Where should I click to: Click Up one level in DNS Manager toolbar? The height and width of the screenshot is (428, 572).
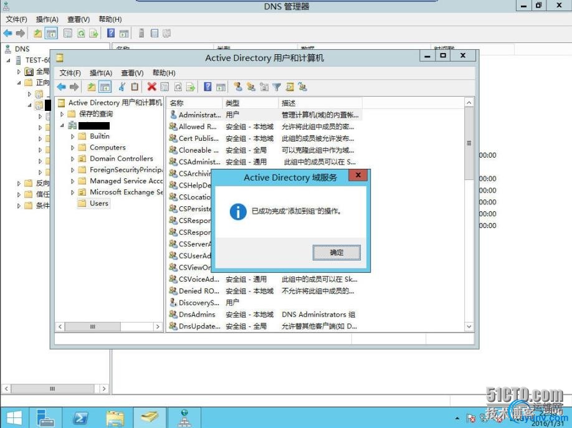[x=37, y=33]
